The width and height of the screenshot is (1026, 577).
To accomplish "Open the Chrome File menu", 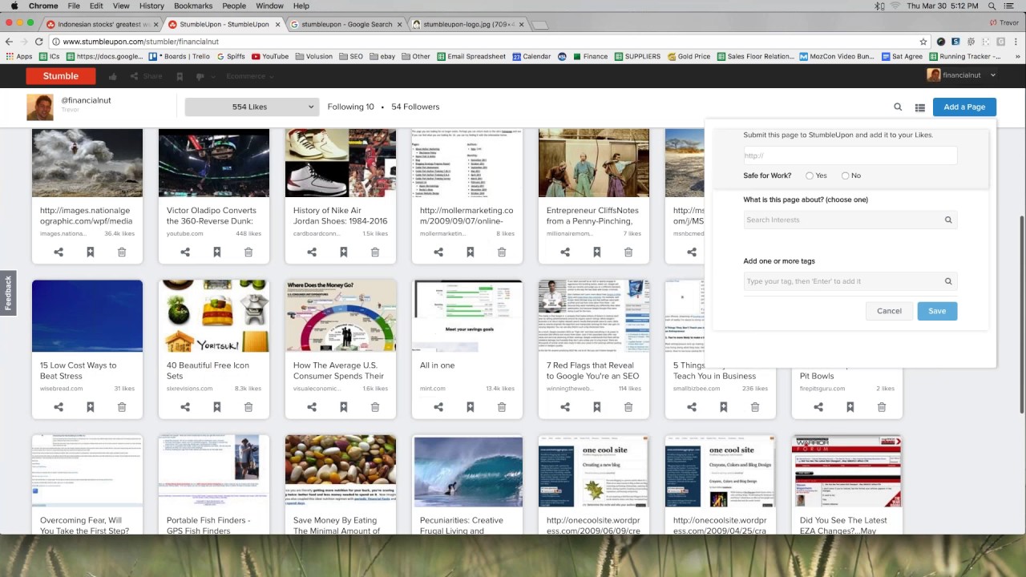I will coord(74,6).
